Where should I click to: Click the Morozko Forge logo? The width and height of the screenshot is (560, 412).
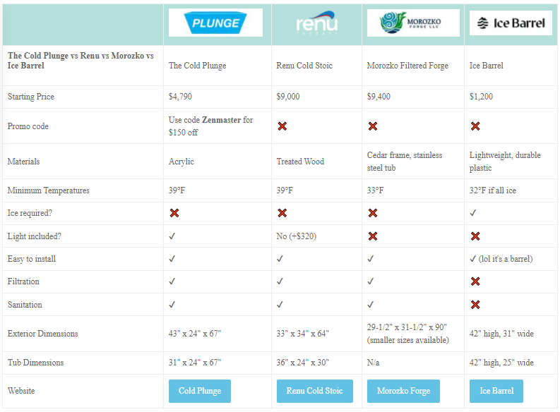pos(413,23)
